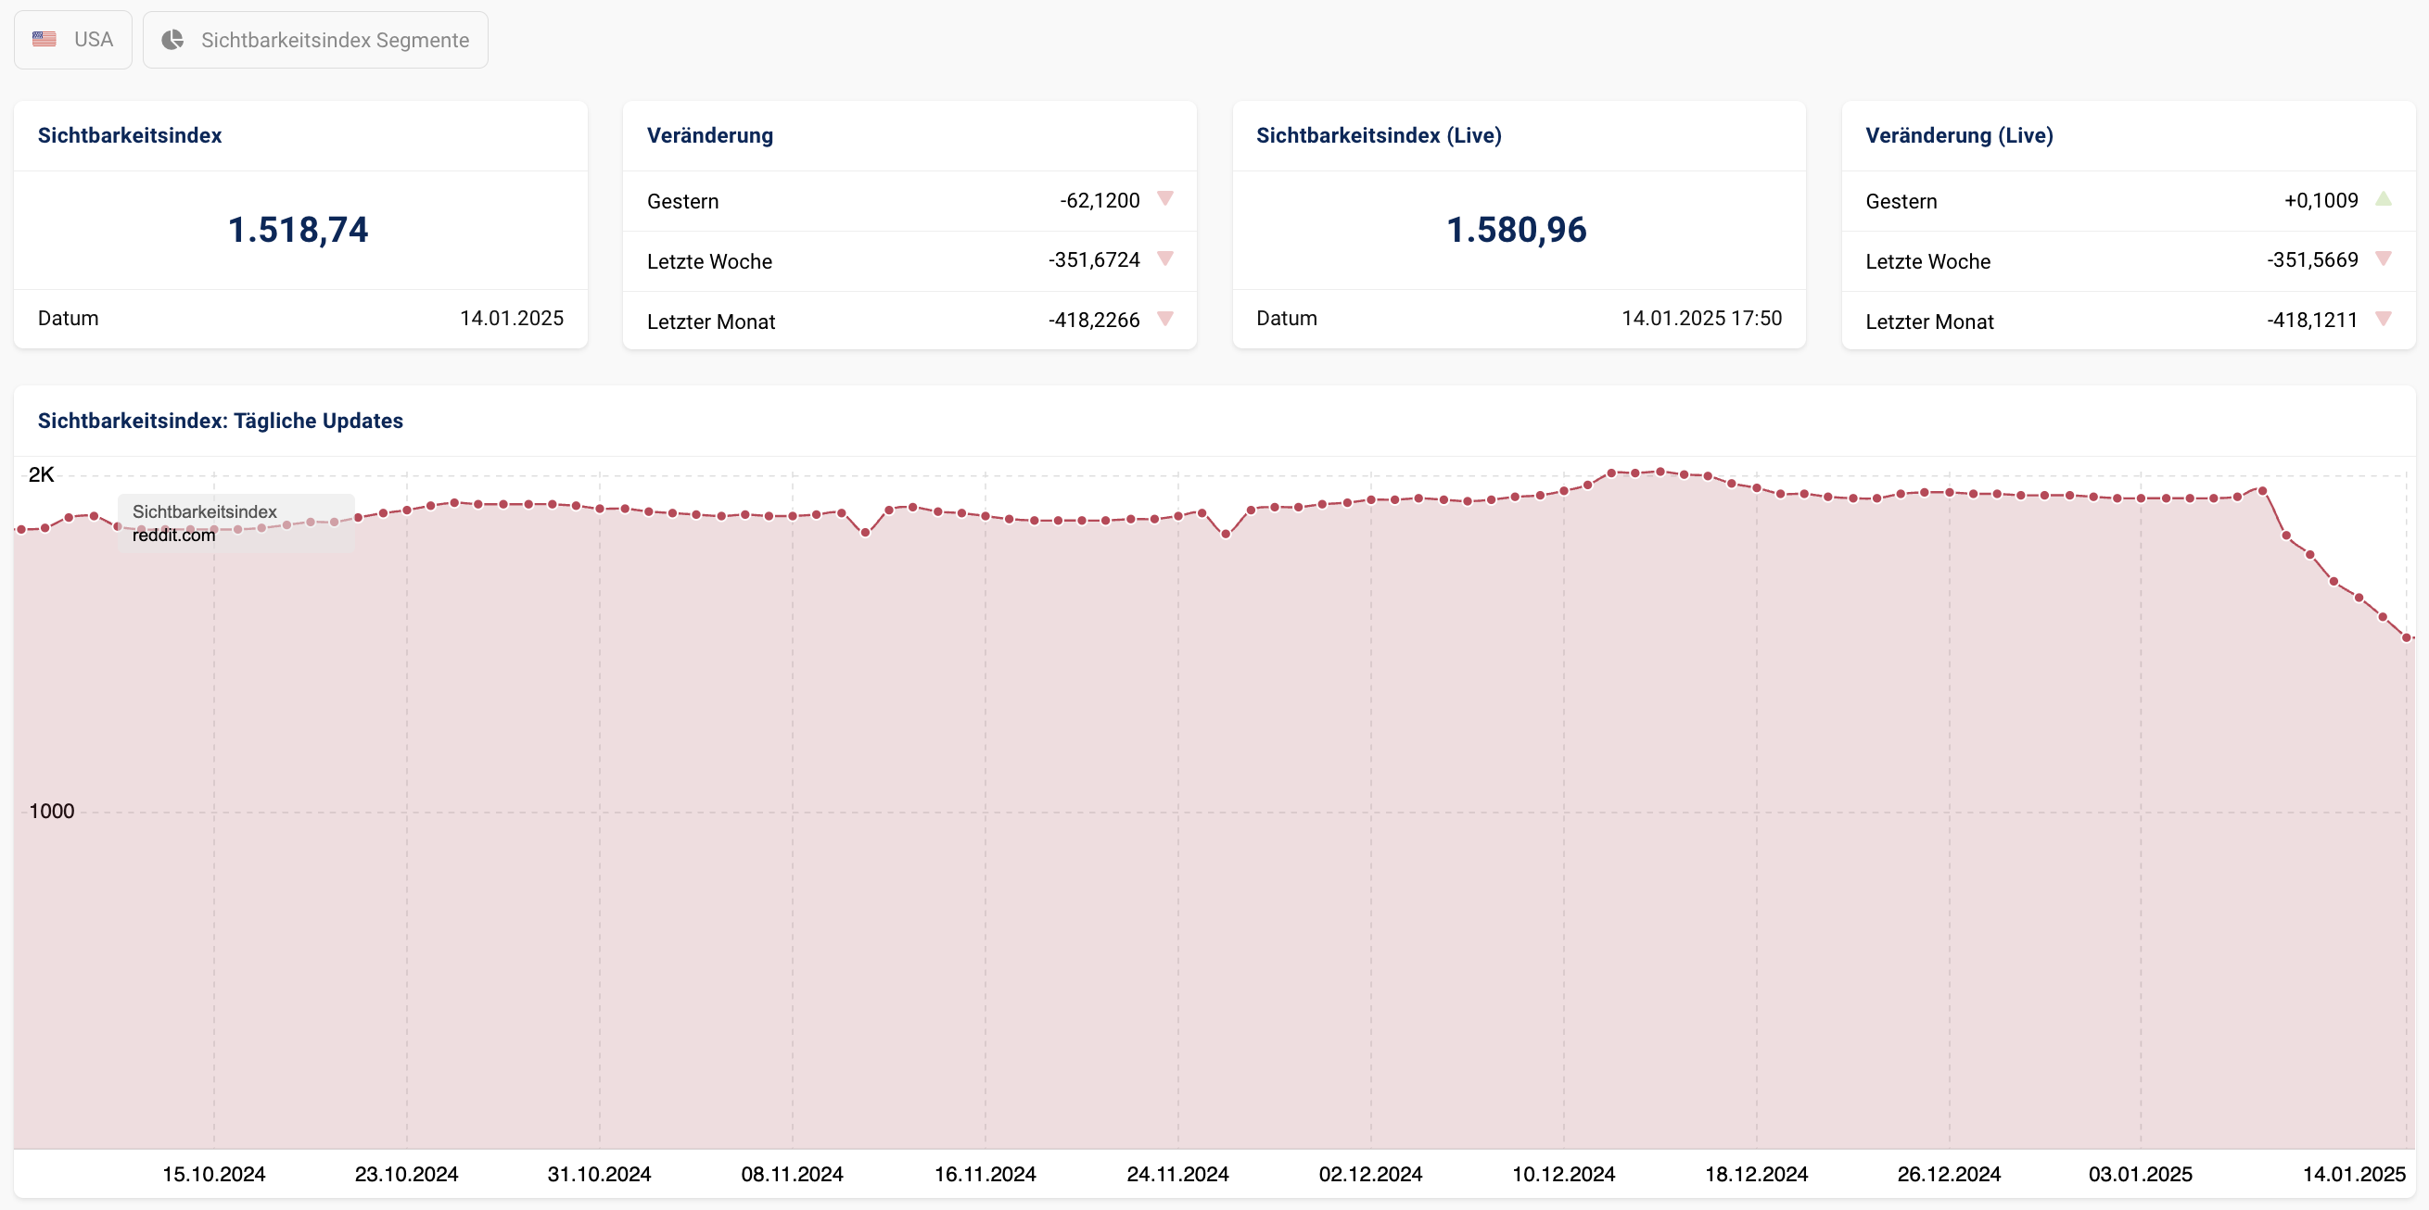Click the 10.12.2024 axis date label
This screenshot has height=1210, width=2429.
(x=1563, y=1174)
